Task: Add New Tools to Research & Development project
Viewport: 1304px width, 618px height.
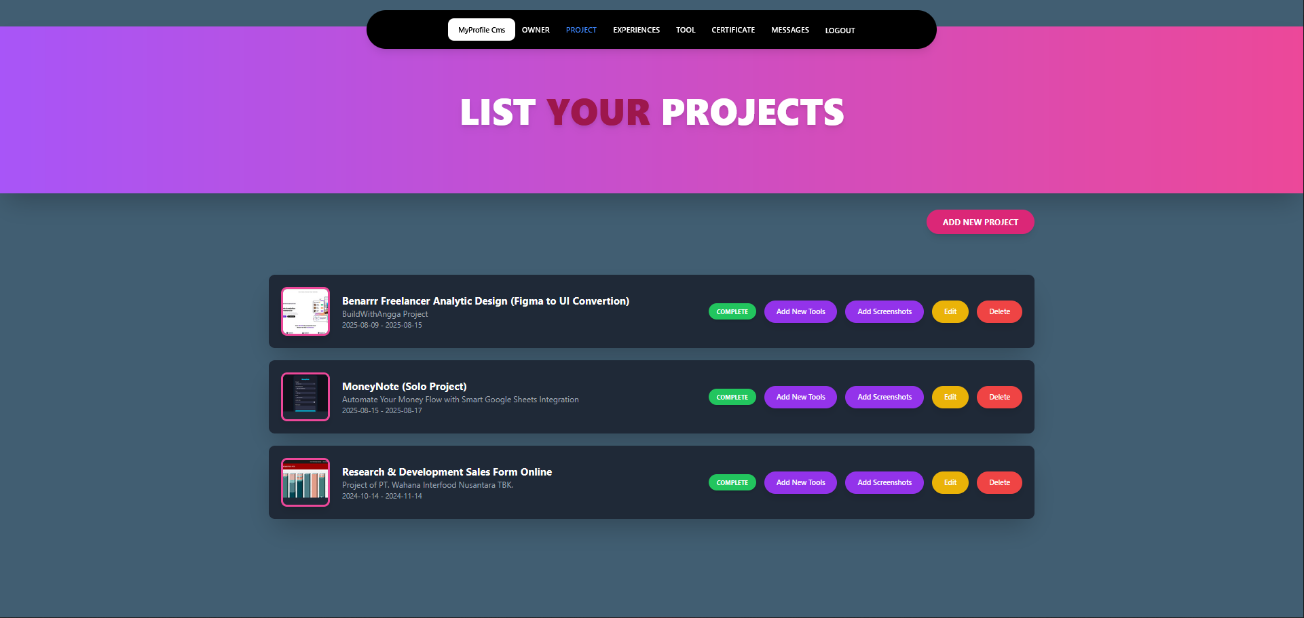Action: (800, 482)
